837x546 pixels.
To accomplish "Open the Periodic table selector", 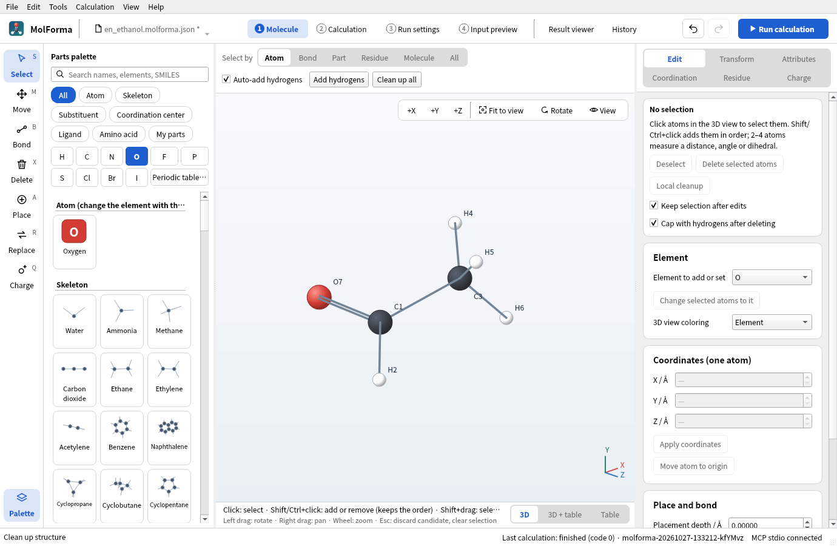I will point(179,178).
